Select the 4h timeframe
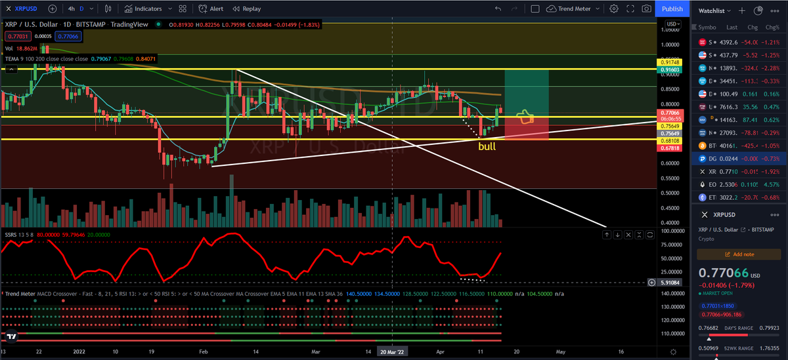The width and height of the screenshot is (788, 360). (72, 9)
